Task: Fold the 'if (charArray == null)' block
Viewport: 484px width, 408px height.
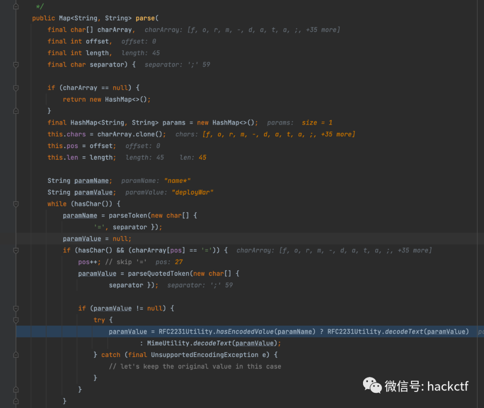Action: click(16, 88)
